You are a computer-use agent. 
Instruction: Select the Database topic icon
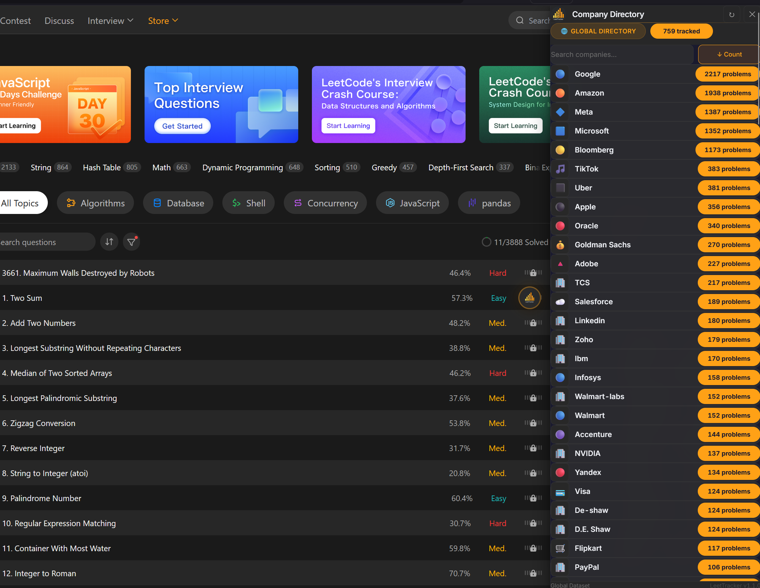click(x=157, y=203)
